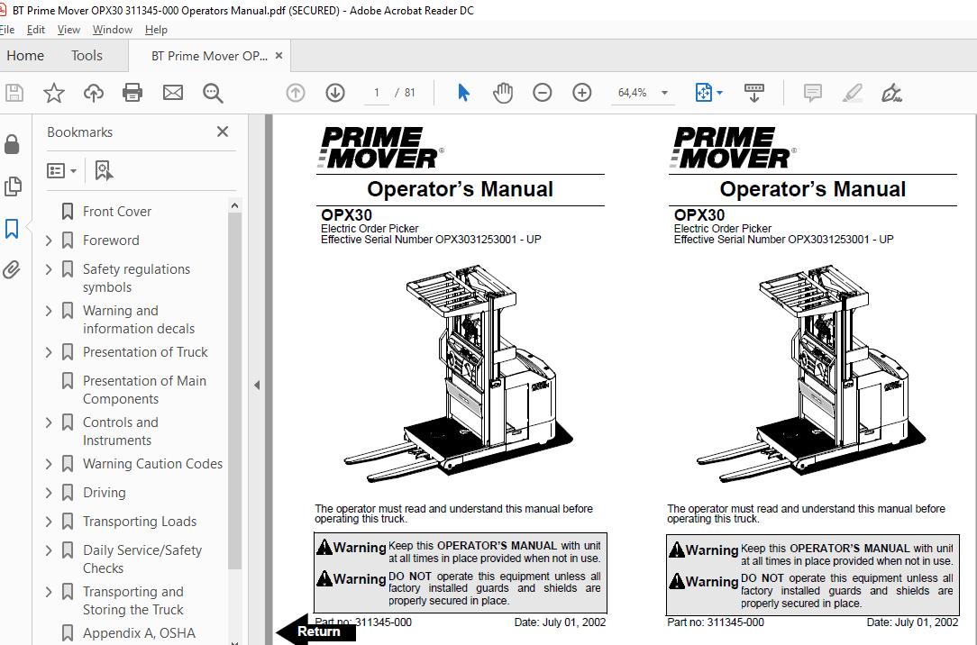Open Appendix A, OSHA bookmark

[139, 633]
